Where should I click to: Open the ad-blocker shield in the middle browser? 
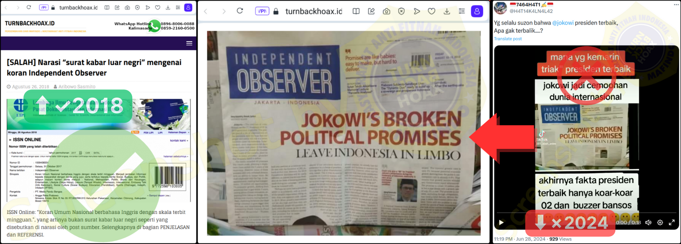402,11
